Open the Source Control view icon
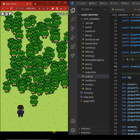The height and width of the screenshot is (140, 140). tap(73, 28)
